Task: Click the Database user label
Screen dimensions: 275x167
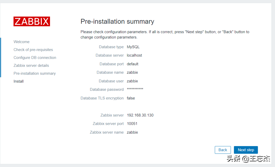Action: click(111, 81)
